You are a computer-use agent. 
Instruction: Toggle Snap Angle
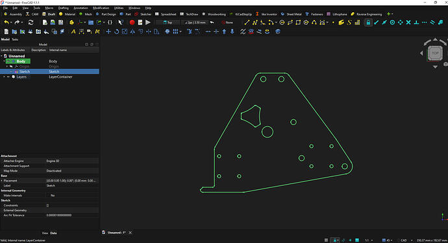[401, 22]
